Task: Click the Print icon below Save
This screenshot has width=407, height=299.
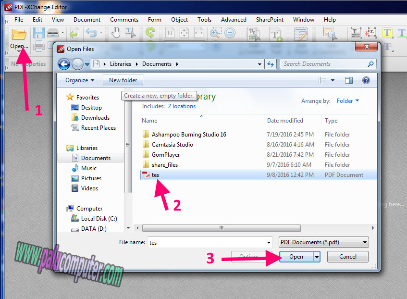Action: pyautogui.click(x=38, y=46)
